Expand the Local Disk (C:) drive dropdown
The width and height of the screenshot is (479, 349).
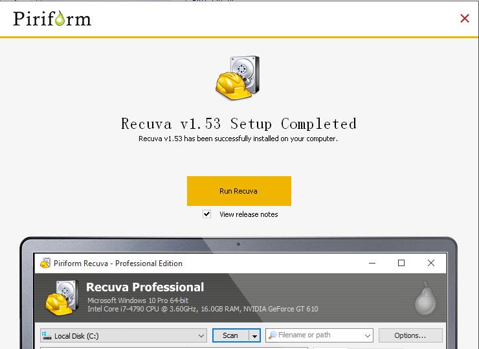click(x=201, y=335)
